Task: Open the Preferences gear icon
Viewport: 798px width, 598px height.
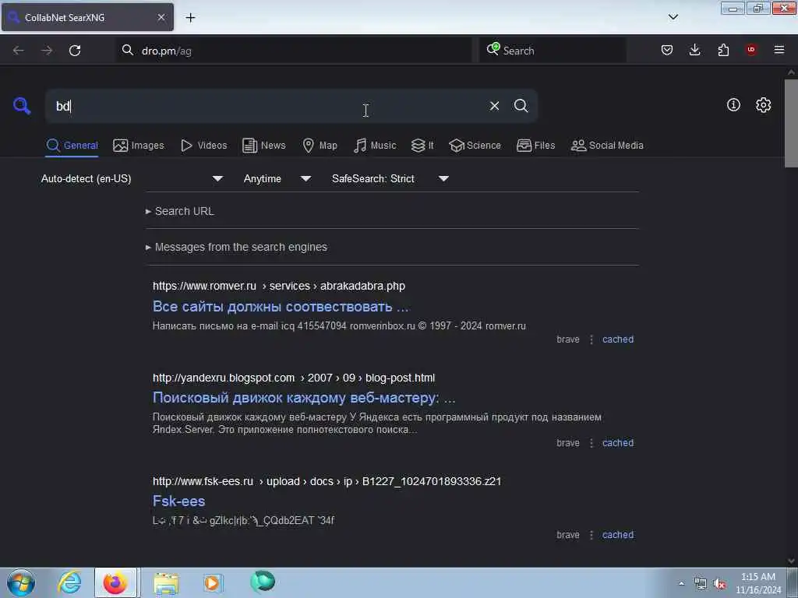Action: [763, 105]
